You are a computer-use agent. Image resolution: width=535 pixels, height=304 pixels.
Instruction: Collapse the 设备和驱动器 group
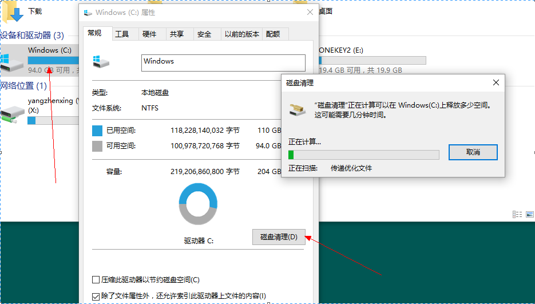(x=33, y=35)
